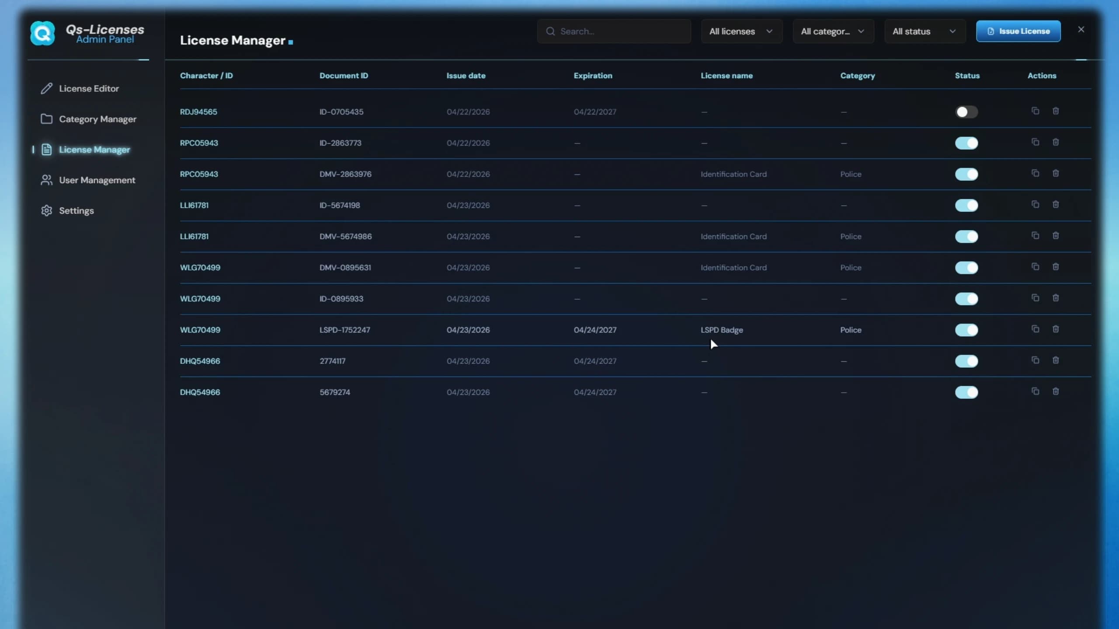1119x629 pixels.
Task: Open the All status filter dropdown
Action: (x=925, y=31)
